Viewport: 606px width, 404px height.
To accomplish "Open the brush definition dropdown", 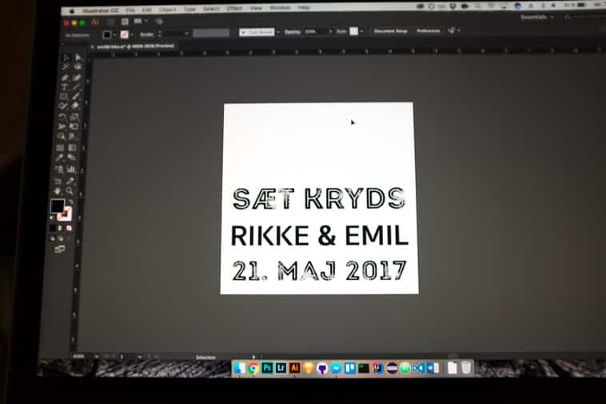I will click(278, 32).
